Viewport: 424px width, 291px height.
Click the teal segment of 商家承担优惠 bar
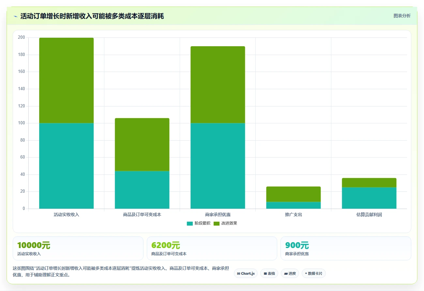coord(218,166)
